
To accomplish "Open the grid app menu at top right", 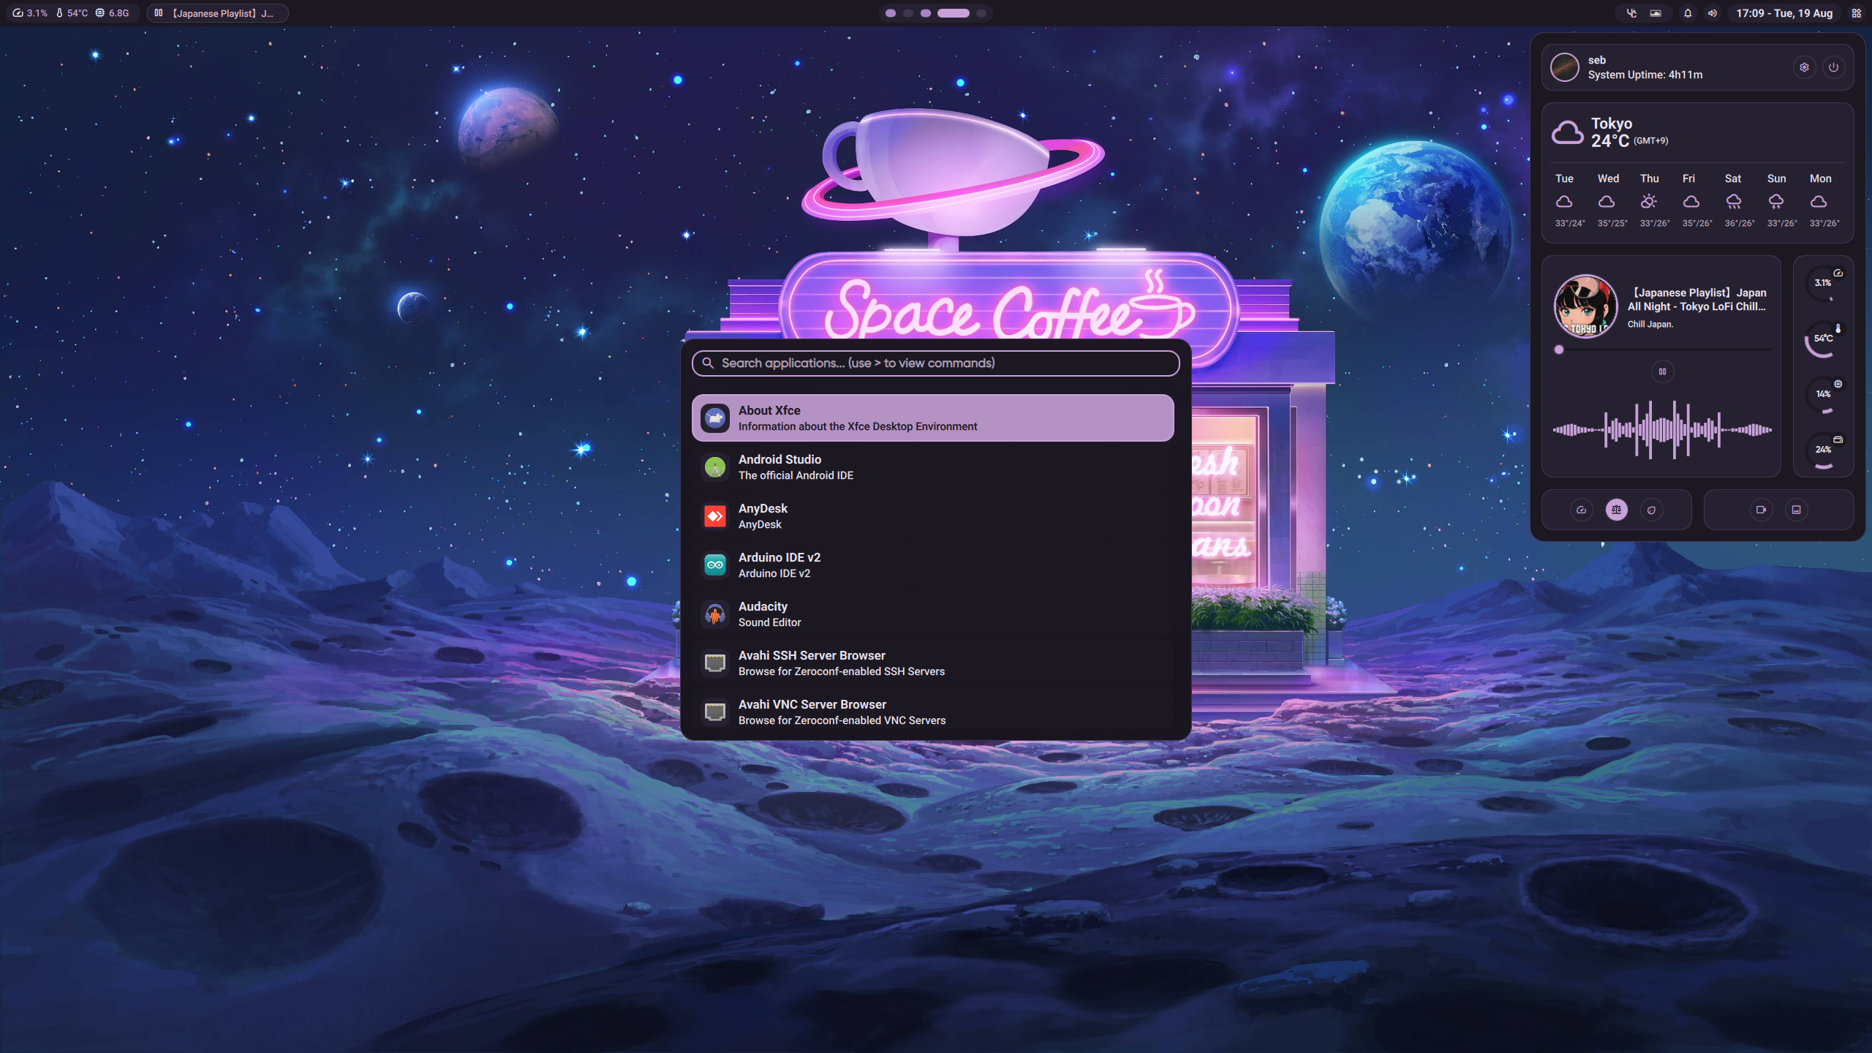I will [x=1855, y=13].
